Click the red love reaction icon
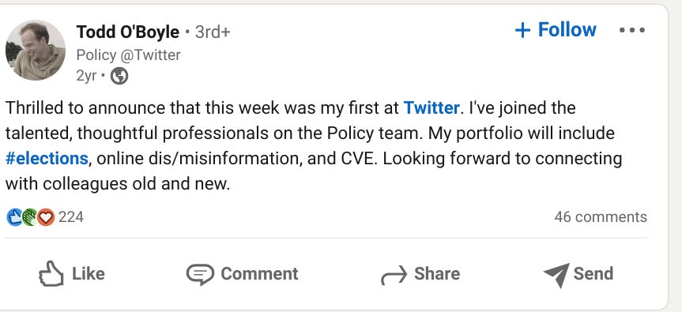682x312 pixels. click(x=46, y=217)
